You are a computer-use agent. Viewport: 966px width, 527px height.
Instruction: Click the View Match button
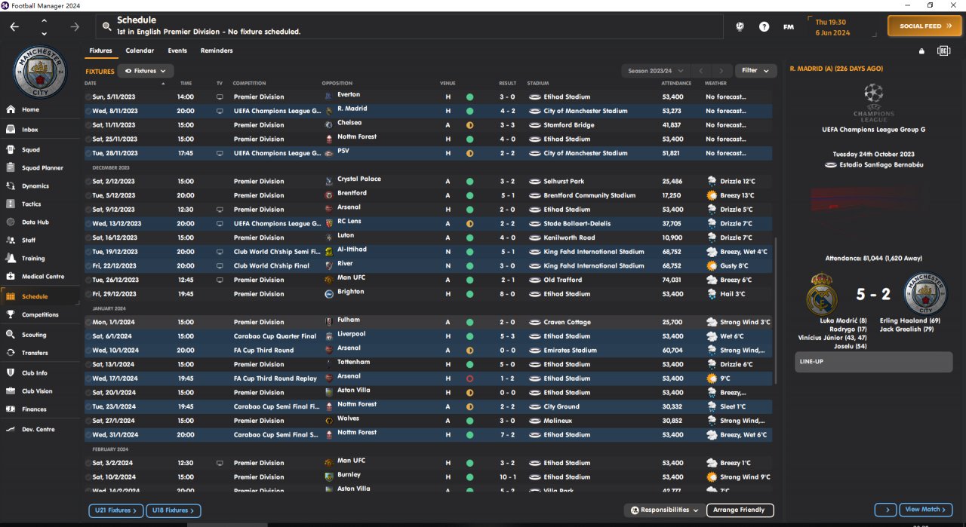[926, 510]
